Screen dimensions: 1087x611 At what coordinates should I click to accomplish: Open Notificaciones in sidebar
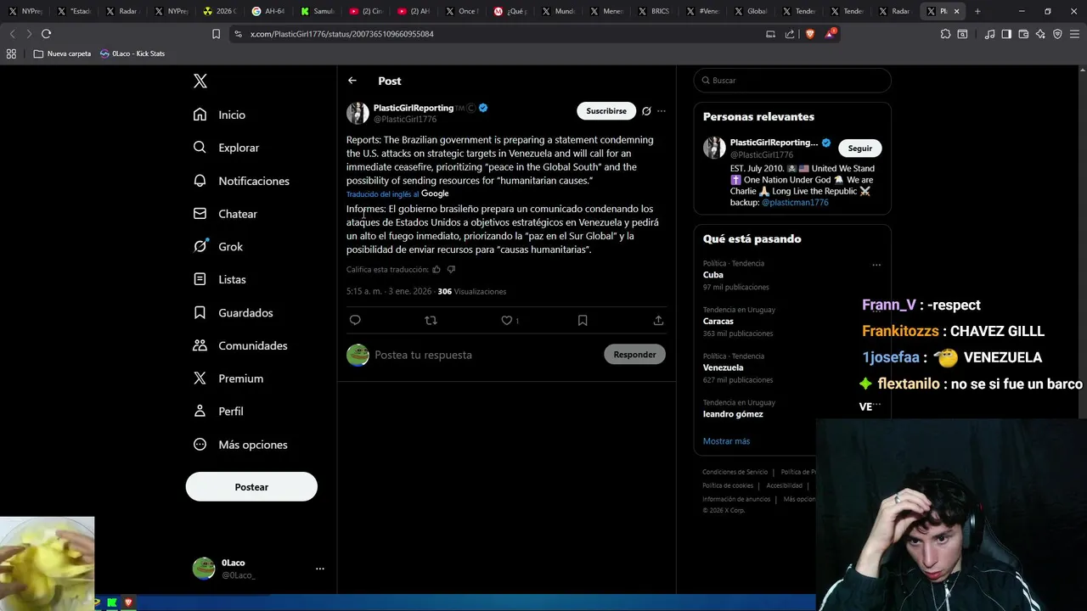click(241, 181)
